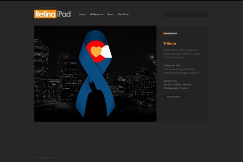Open the Wallpapers menu item
243x162 pixels.
pyautogui.click(x=96, y=14)
